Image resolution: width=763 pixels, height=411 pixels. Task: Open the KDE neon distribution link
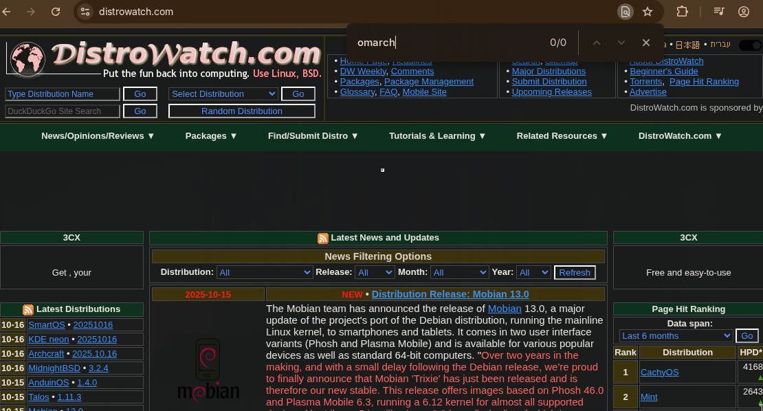coord(49,340)
